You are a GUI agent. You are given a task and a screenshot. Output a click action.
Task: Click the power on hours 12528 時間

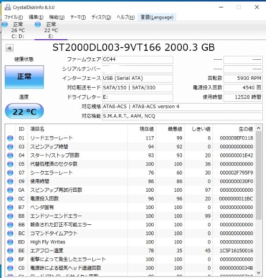[243, 97]
